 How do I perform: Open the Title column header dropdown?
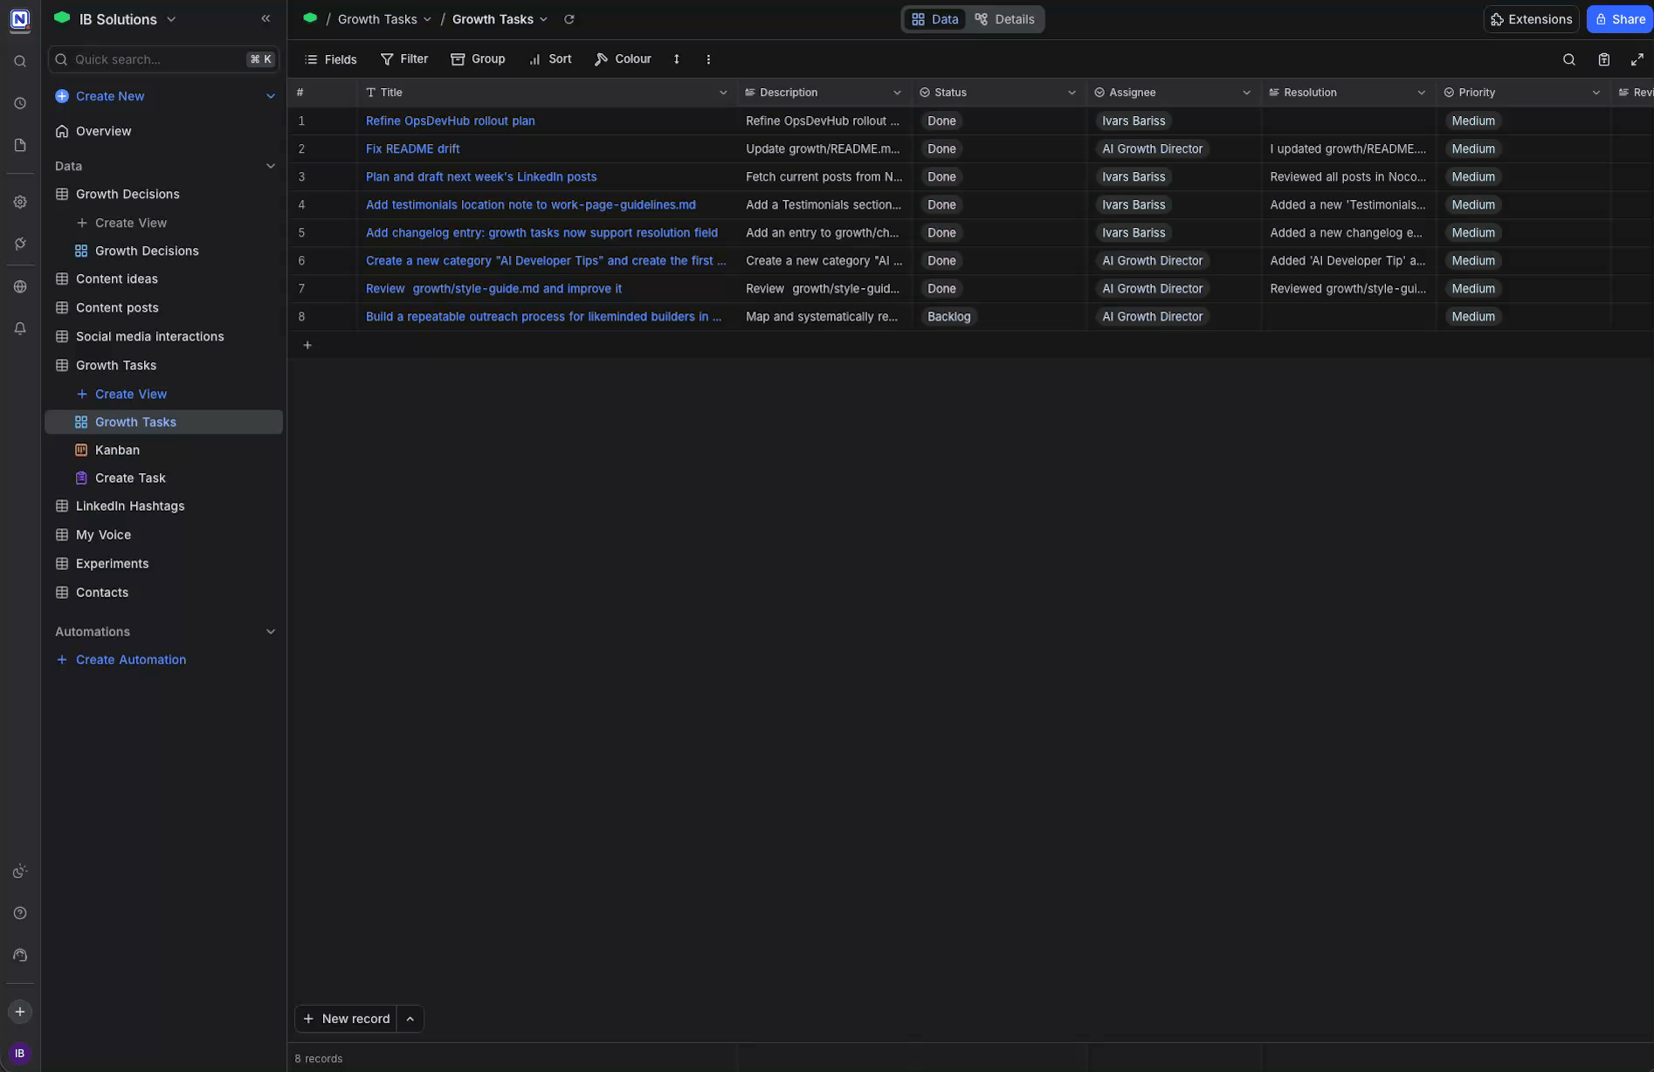pos(723,92)
